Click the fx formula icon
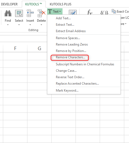This screenshot has width=129, height=143. (x=90, y=12)
